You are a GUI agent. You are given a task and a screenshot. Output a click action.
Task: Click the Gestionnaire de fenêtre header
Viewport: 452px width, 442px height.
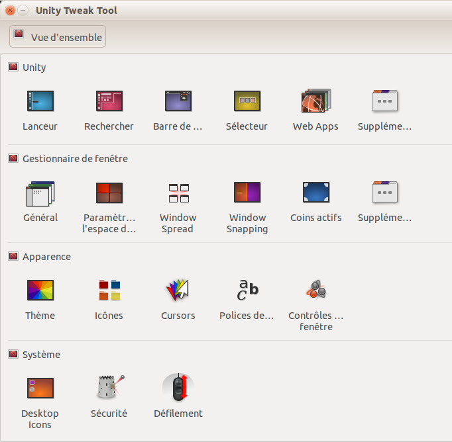75,159
